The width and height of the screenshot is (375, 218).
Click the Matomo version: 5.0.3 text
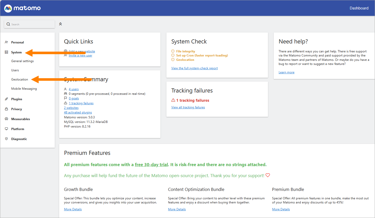(79, 117)
